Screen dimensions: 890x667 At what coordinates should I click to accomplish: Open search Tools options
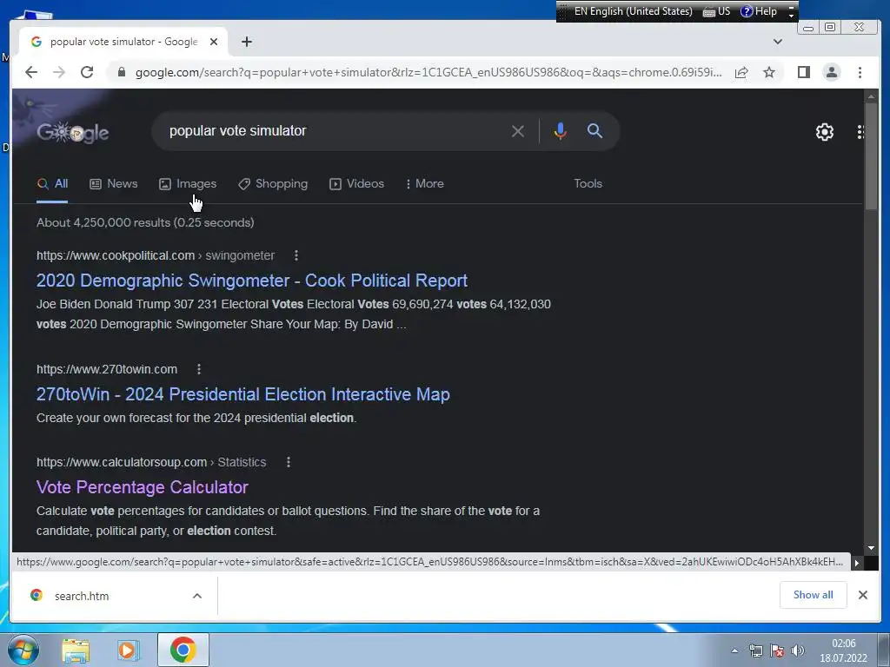[x=588, y=184]
